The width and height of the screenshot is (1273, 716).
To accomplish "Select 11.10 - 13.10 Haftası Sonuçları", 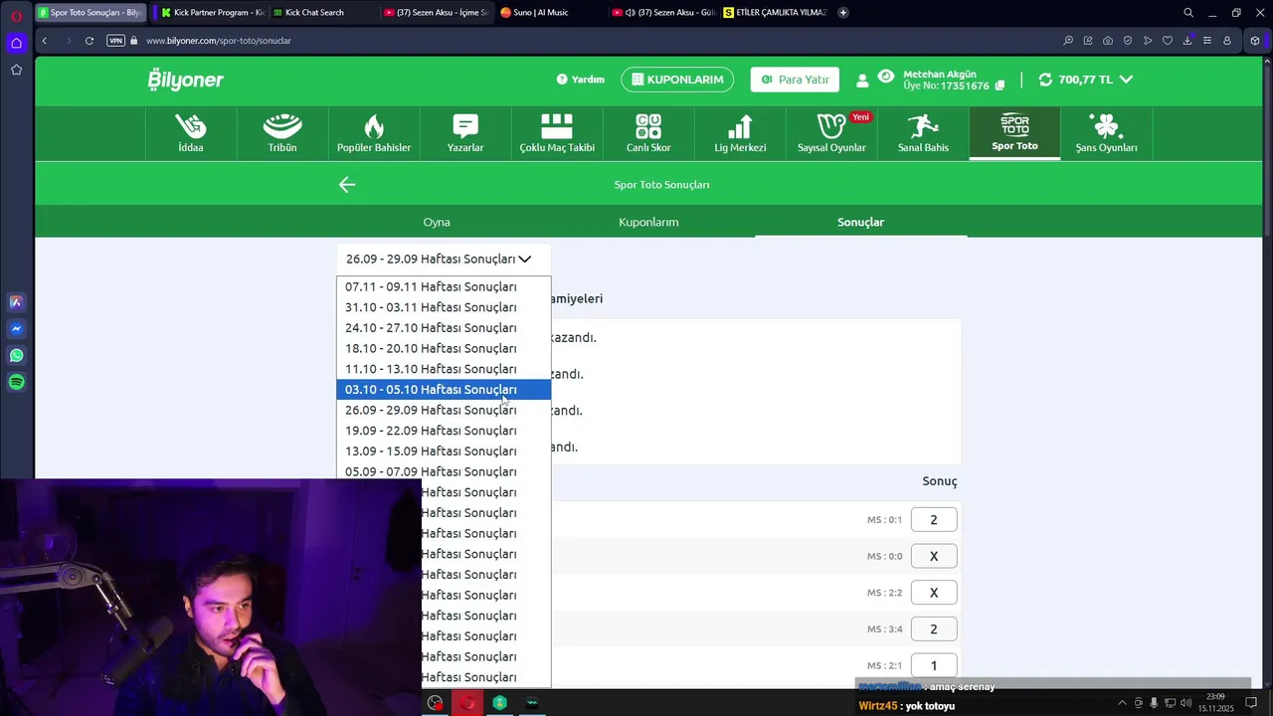I will [x=443, y=369].
